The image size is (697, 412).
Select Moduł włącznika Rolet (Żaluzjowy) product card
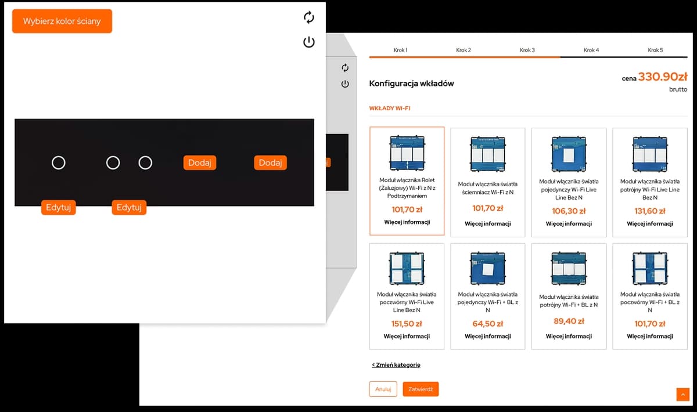(407, 181)
